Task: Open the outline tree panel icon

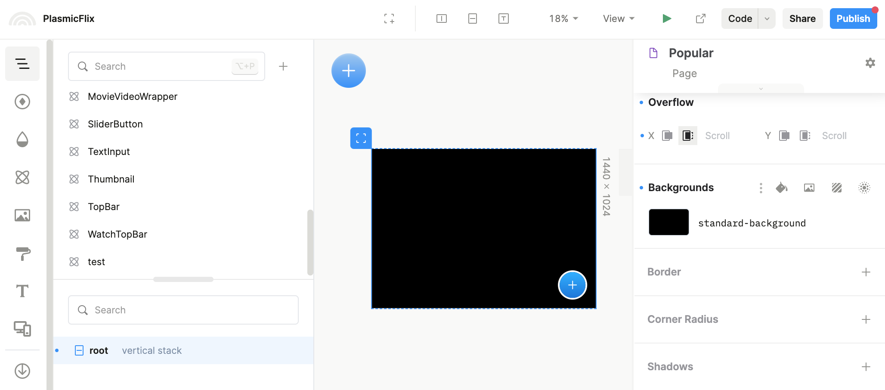Action: (x=22, y=64)
